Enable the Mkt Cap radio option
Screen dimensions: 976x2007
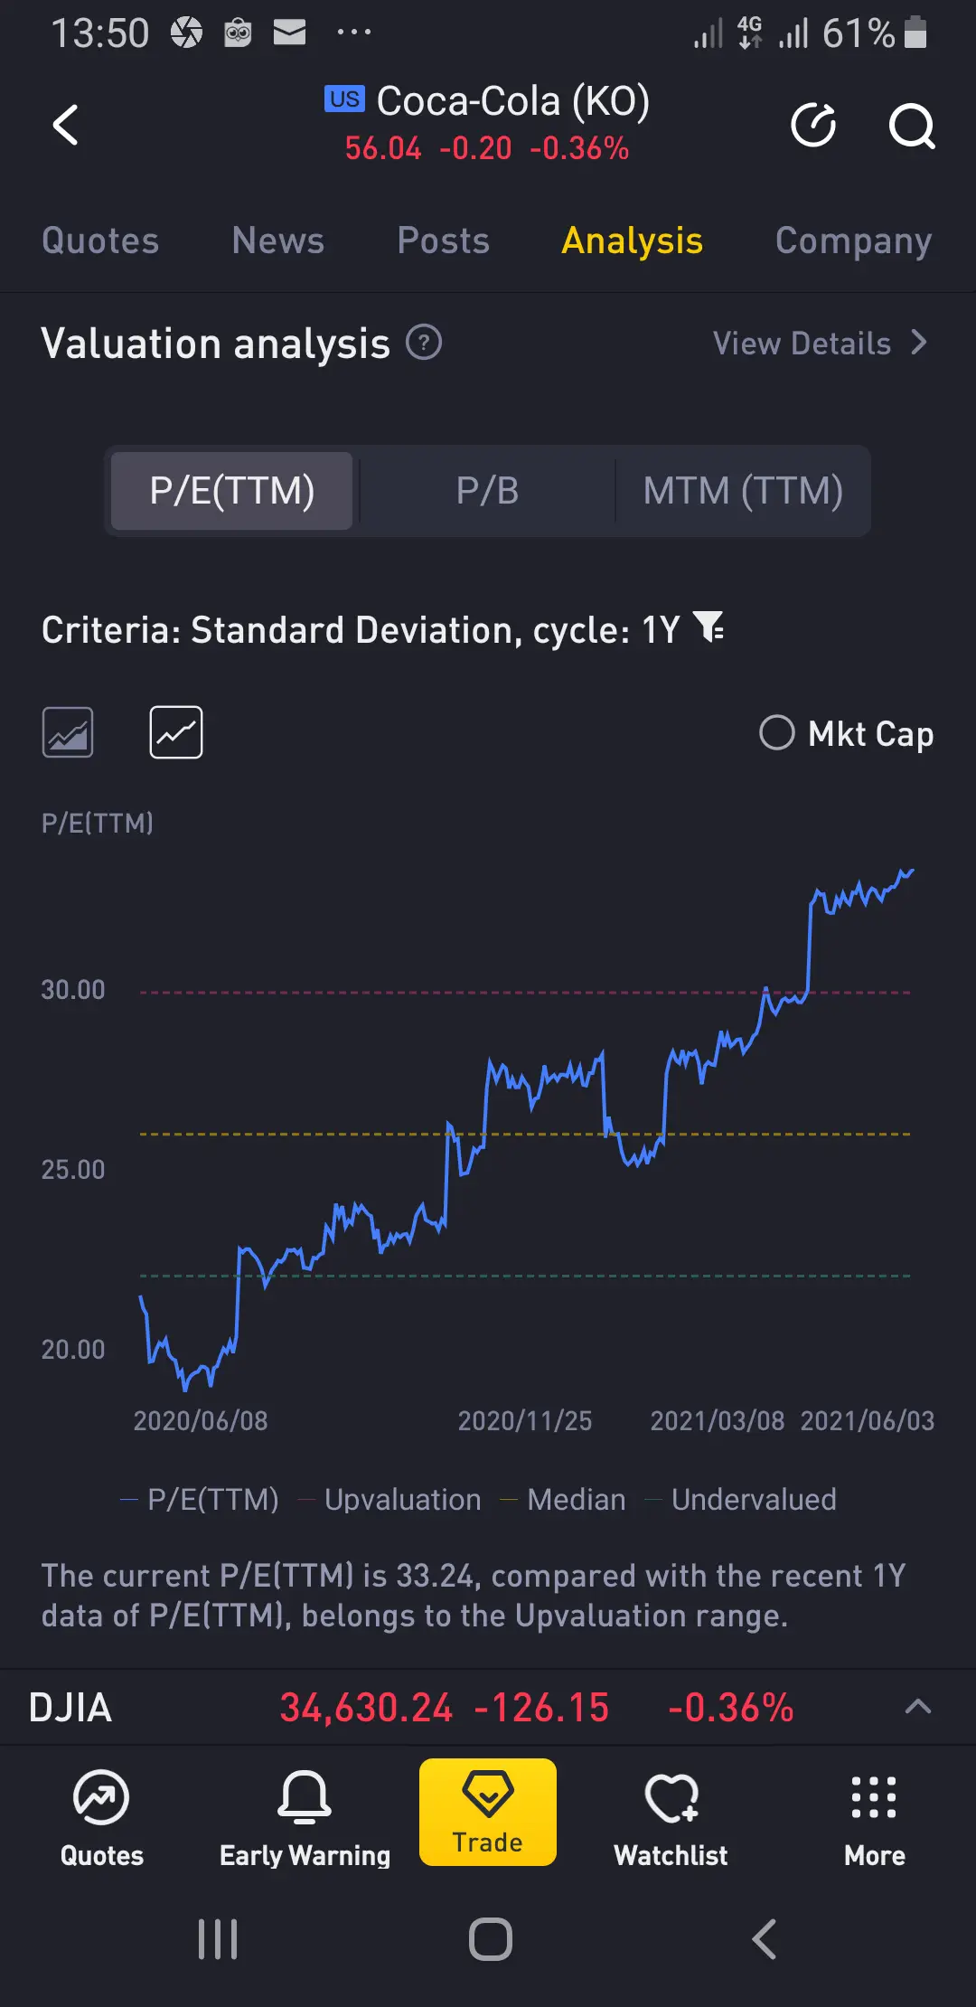tap(777, 732)
